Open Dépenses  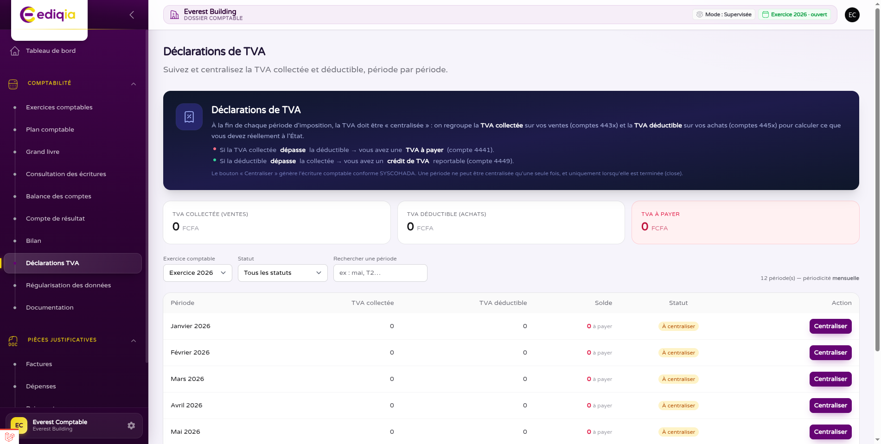tap(41, 387)
